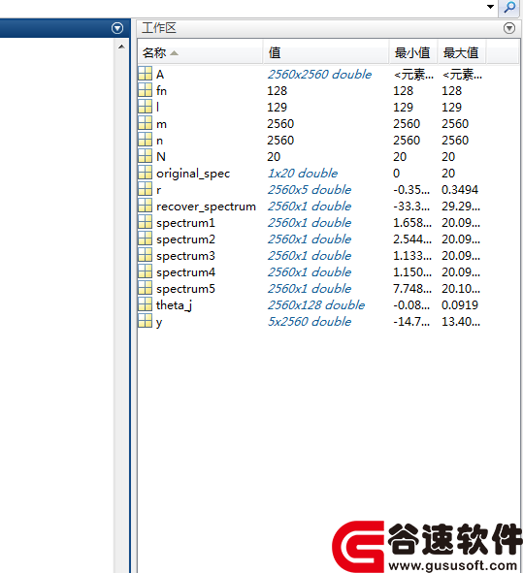
Task: Click variable icon for original_spec
Action: click(x=145, y=173)
